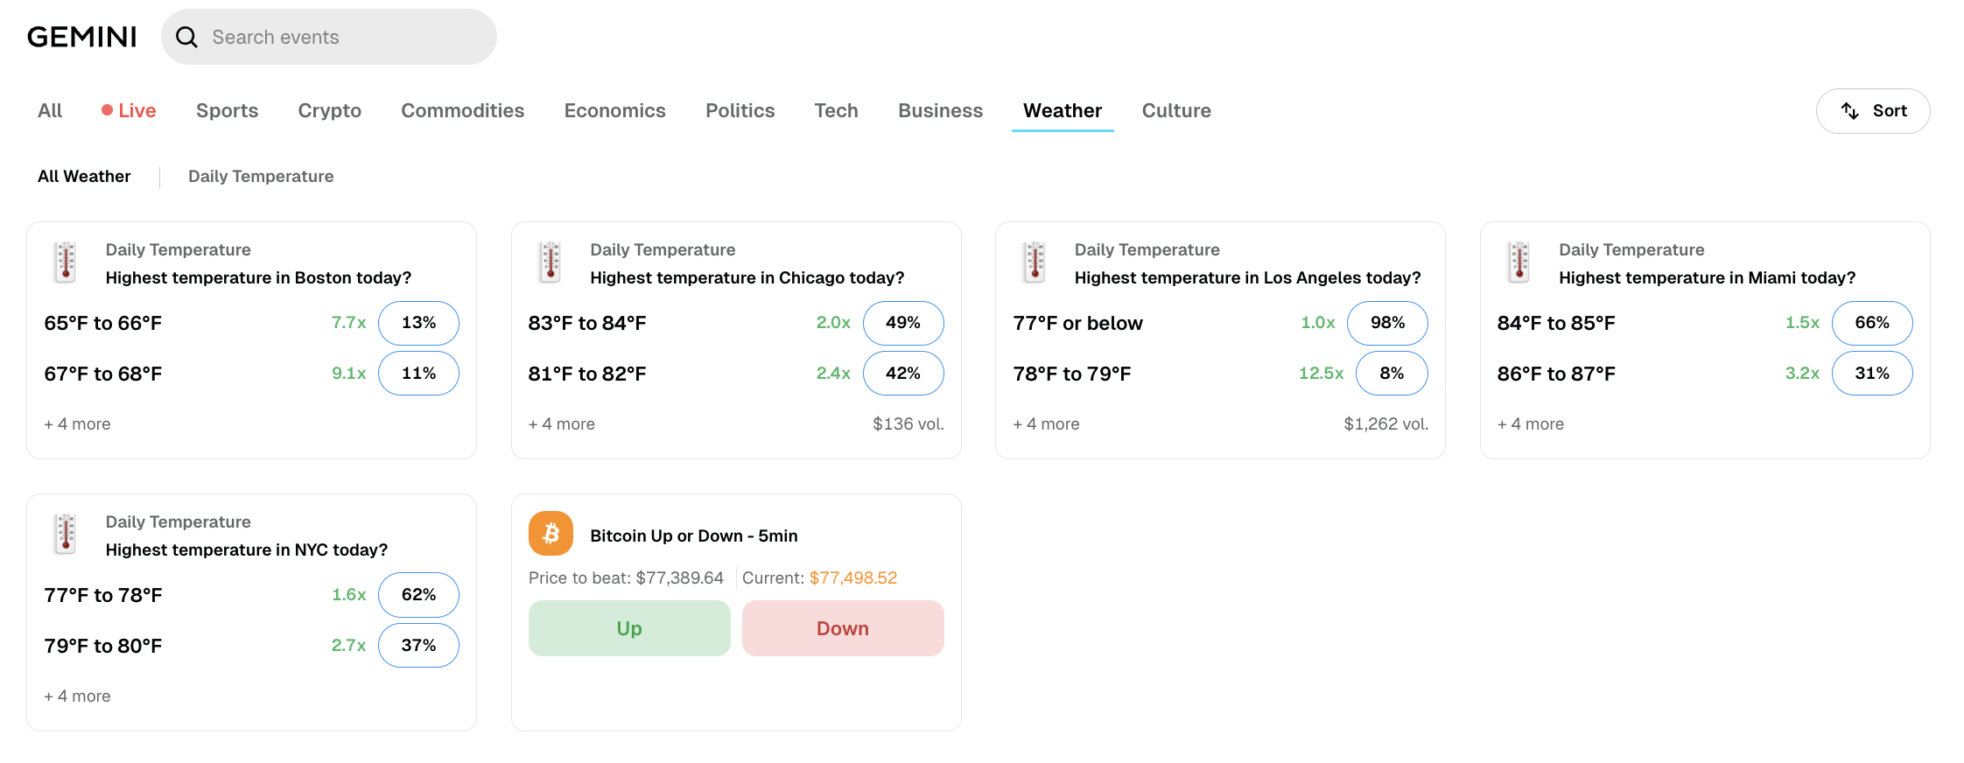Bet Down on Bitcoin

click(843, 628)
